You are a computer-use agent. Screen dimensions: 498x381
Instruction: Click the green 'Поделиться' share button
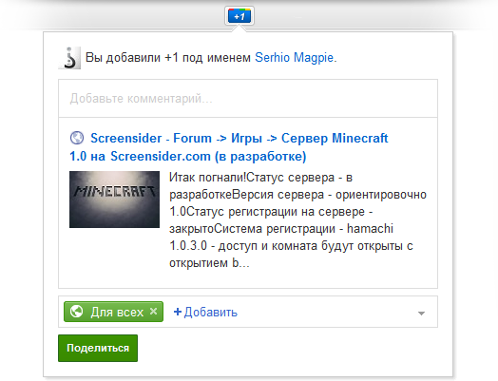(98, 348)
